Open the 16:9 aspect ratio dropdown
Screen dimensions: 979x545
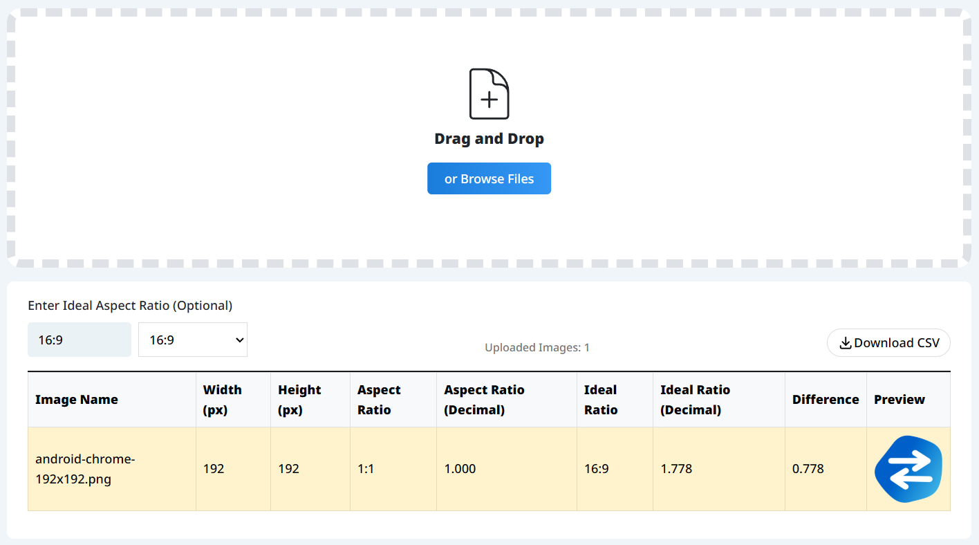point(193,340)
